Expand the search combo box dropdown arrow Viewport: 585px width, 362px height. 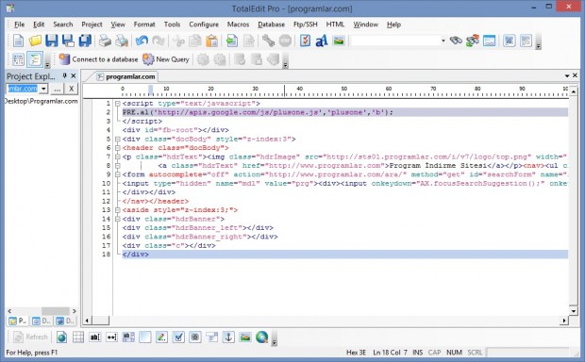pyautogui.click(x=443, y=41)
